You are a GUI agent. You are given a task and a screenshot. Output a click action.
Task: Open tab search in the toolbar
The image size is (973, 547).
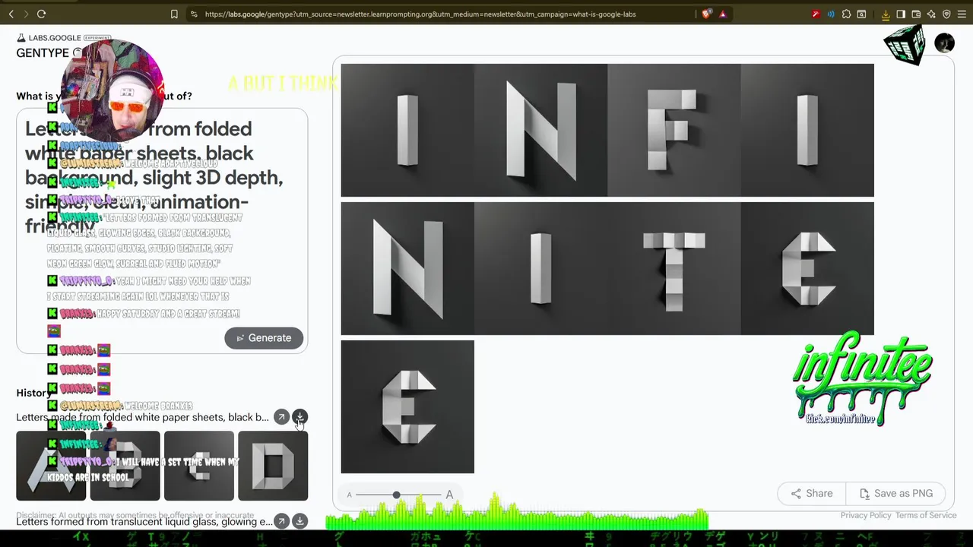861,14
